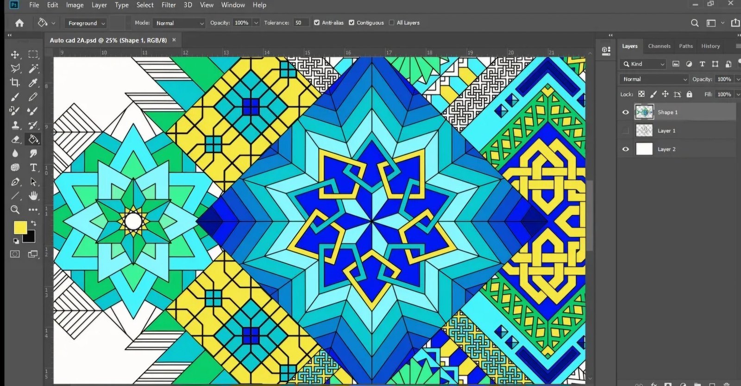741x386 pixels.
Task: Toggle the Anti-alias checkbox
Action: click(x=317, y=22)
